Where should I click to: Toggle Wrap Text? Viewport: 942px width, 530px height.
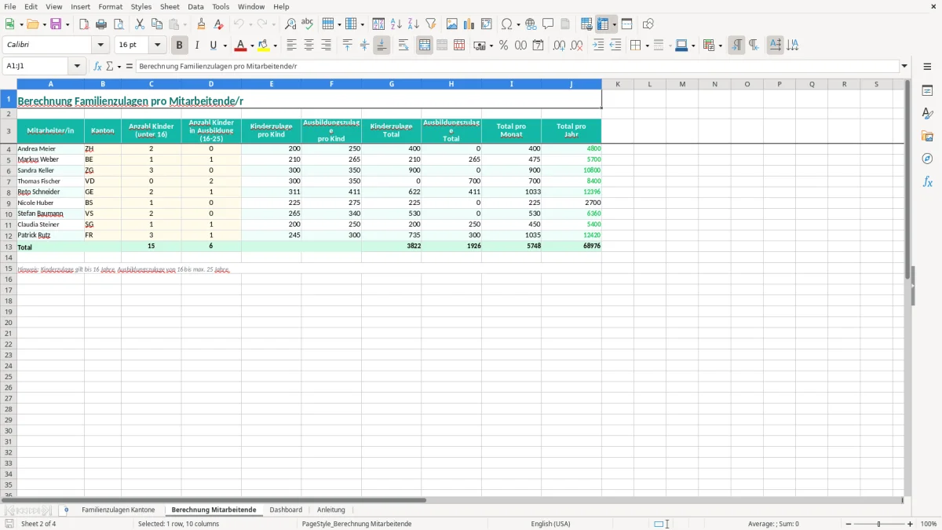[x=403, y=46]
